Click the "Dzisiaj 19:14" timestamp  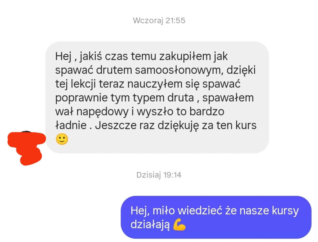point(159,175)
